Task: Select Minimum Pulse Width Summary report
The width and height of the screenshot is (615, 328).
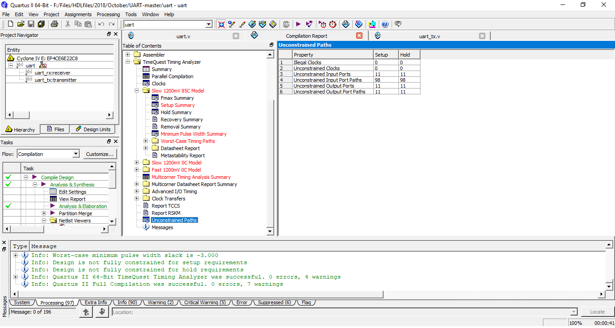Action: 194,134
